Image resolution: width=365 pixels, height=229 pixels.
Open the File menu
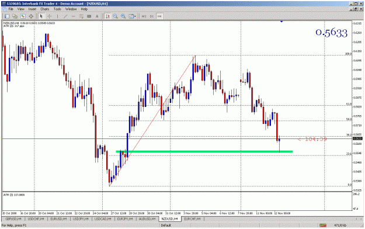point(11,9)
